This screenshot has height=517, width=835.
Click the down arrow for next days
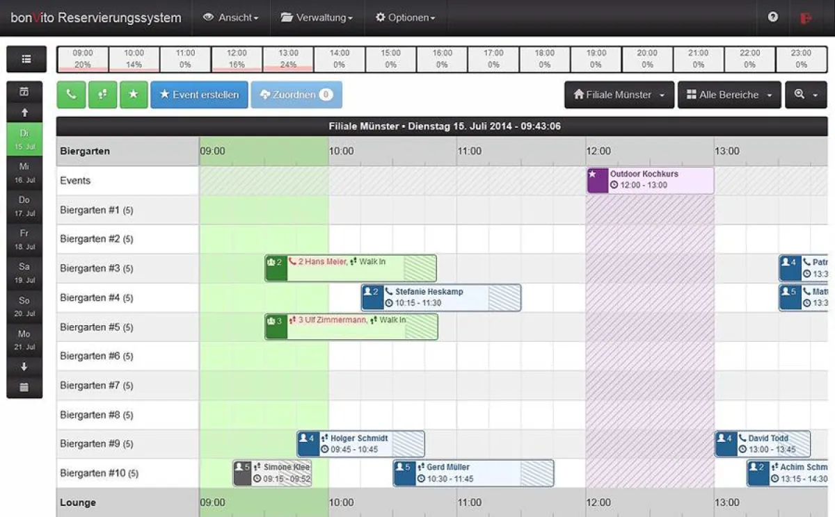point(24,367)
